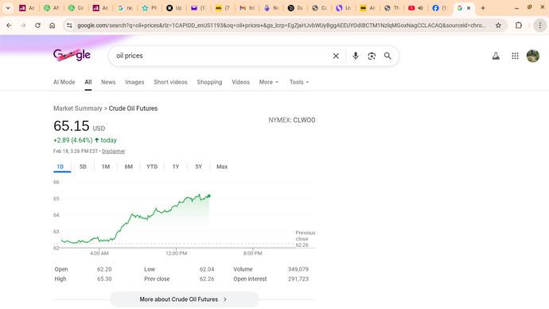
Task: Show the 1M chart range
Action: (106, 166)
